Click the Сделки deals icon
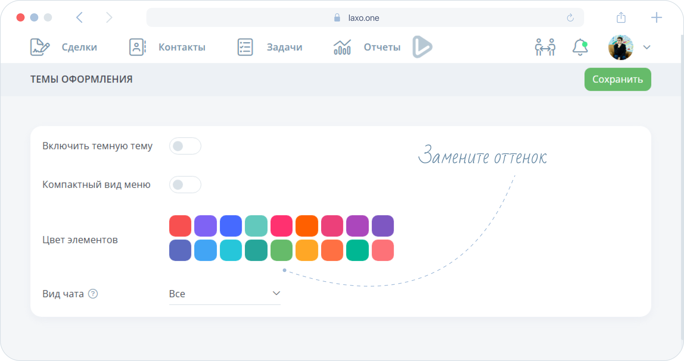684x361 pixels. (40, 47)
